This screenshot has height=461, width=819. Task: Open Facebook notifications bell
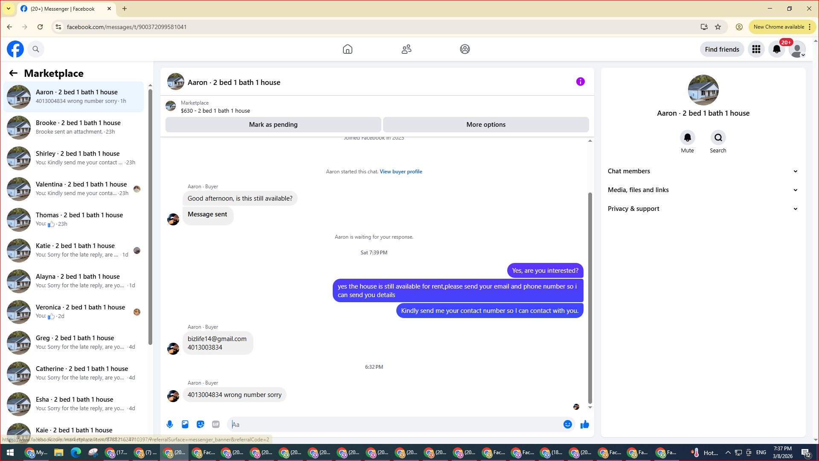click(x=776, y=50)
